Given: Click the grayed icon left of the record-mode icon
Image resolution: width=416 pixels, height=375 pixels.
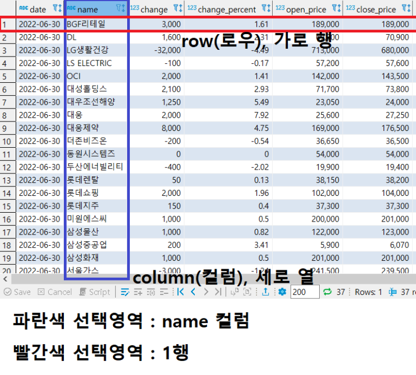Looking at the screenshot, I should click(x=235, y=292).
